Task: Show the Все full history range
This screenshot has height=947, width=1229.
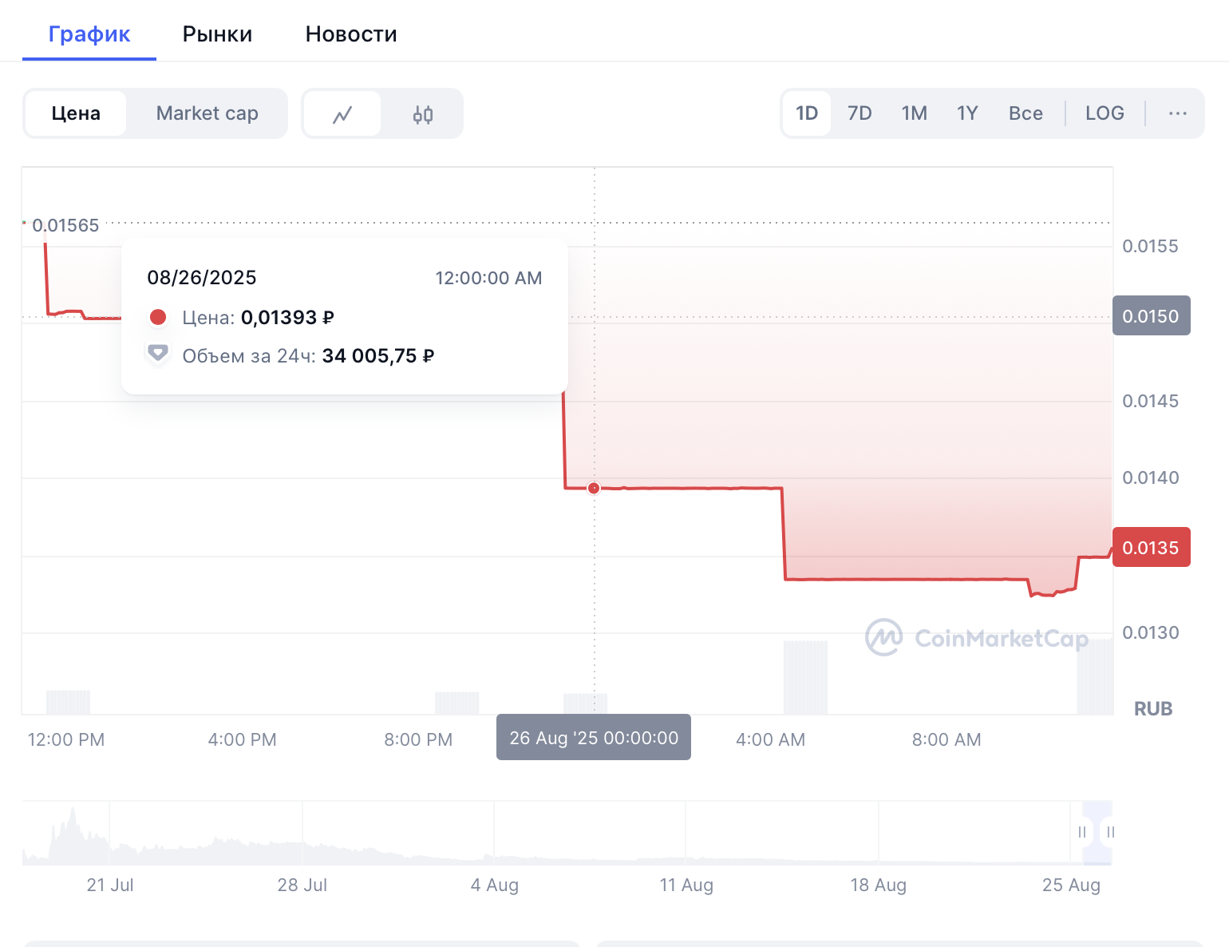Action: tap(1025, 113)
